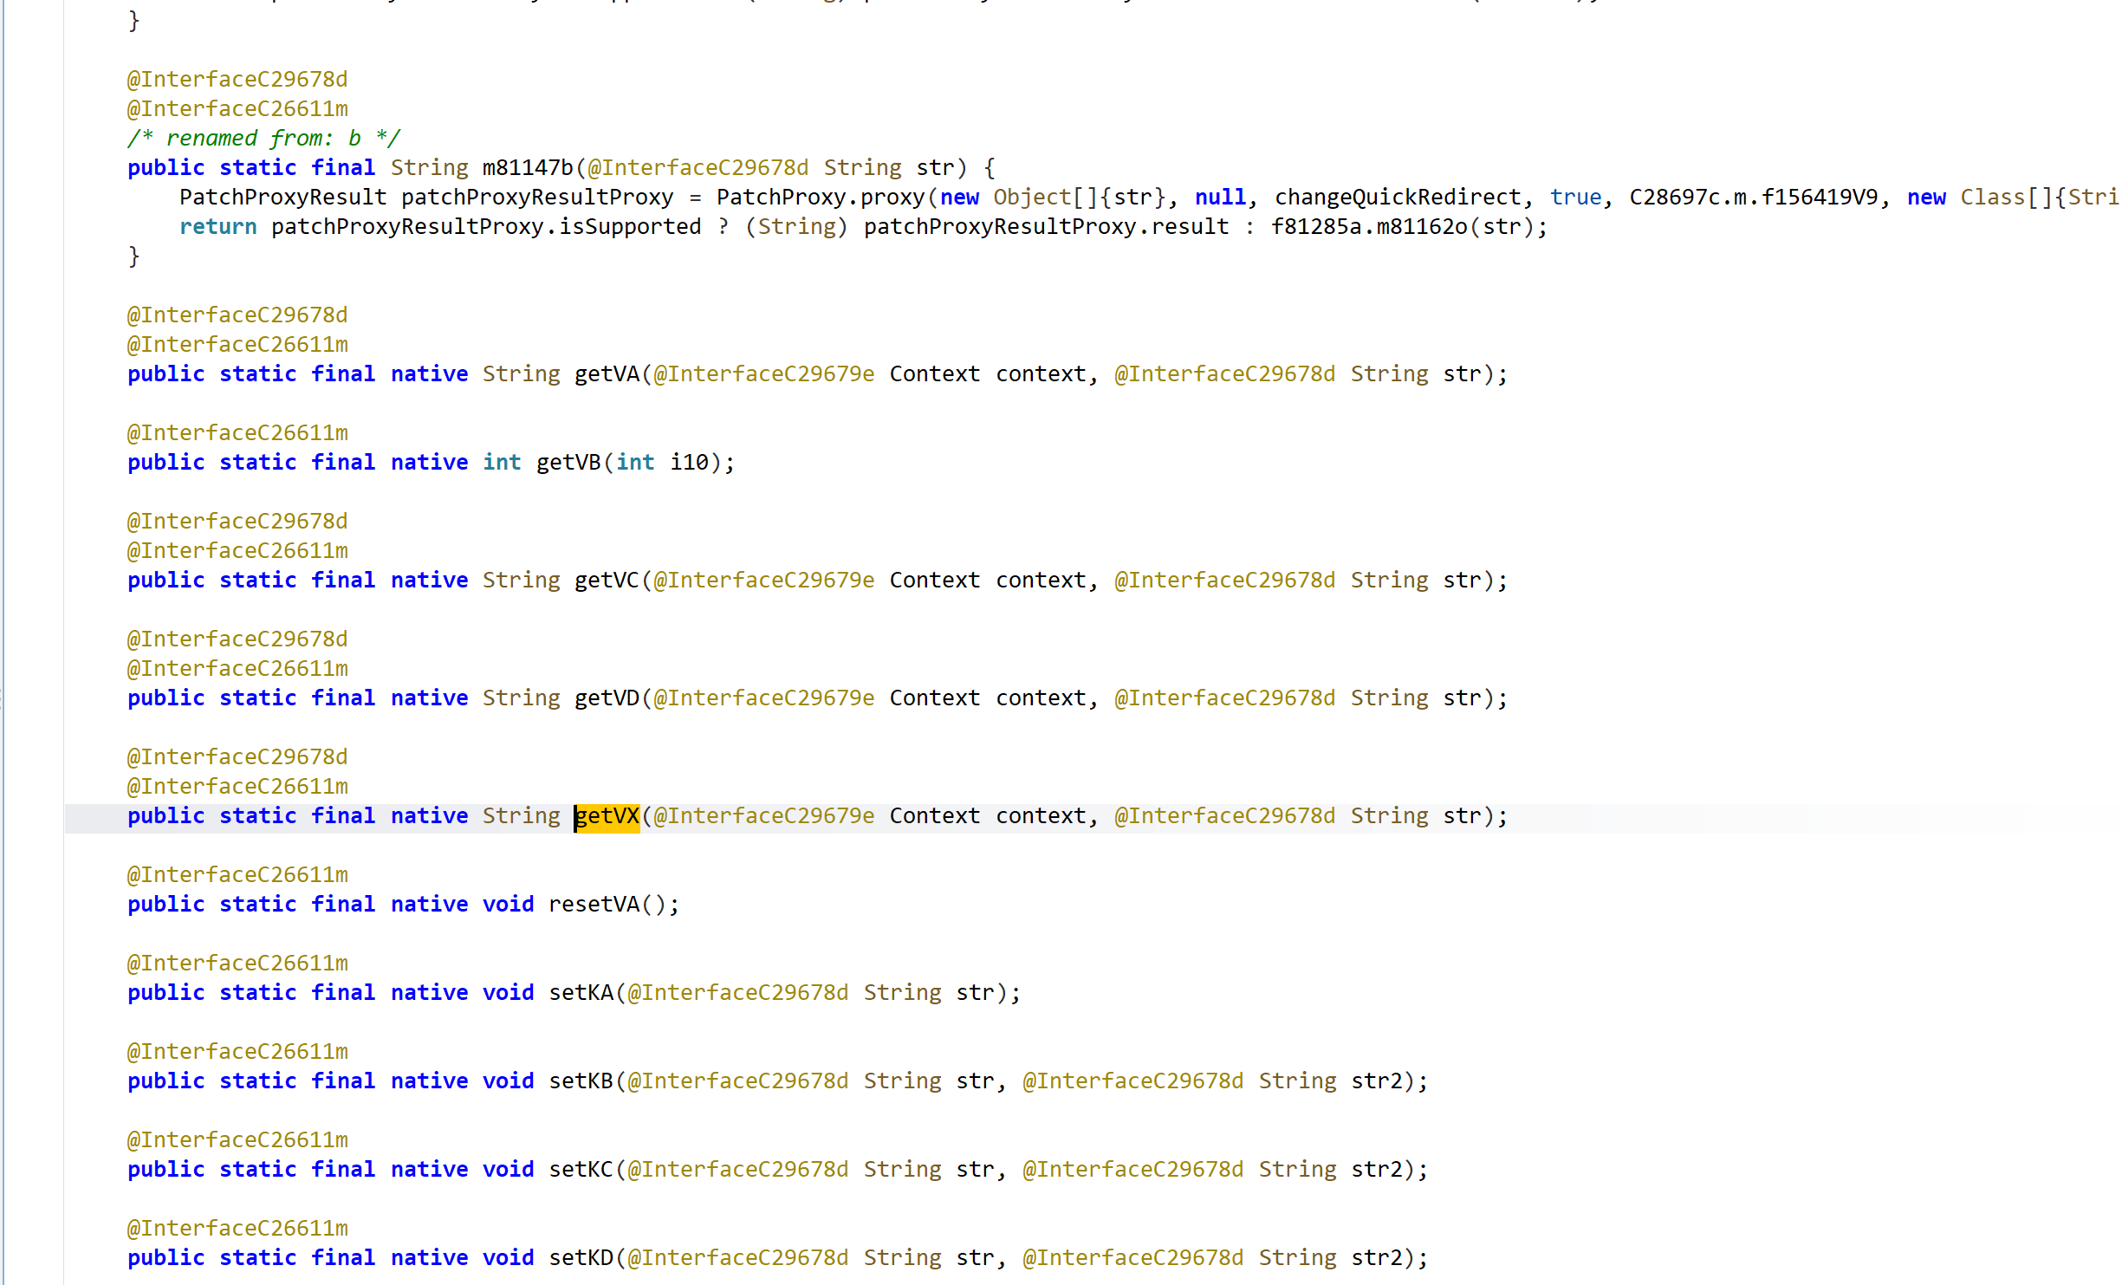Click the highlighted getVX method name
The width and height of the screenshot is (2122, 1285).
607,816
